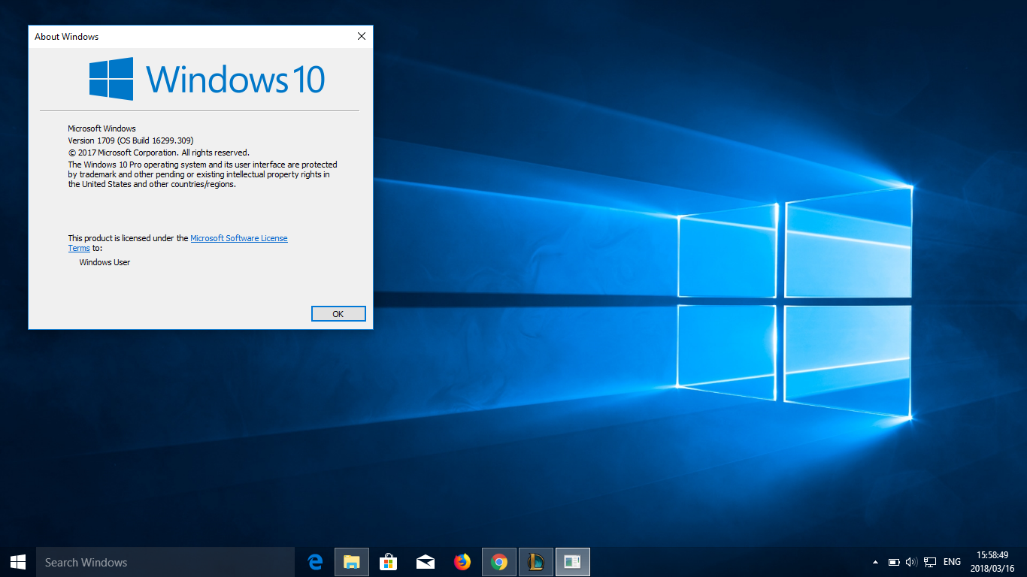The height and width of the screenshot is (577, 1027).
Task: Show hidden system tray icons
Action: click(875, 562)
